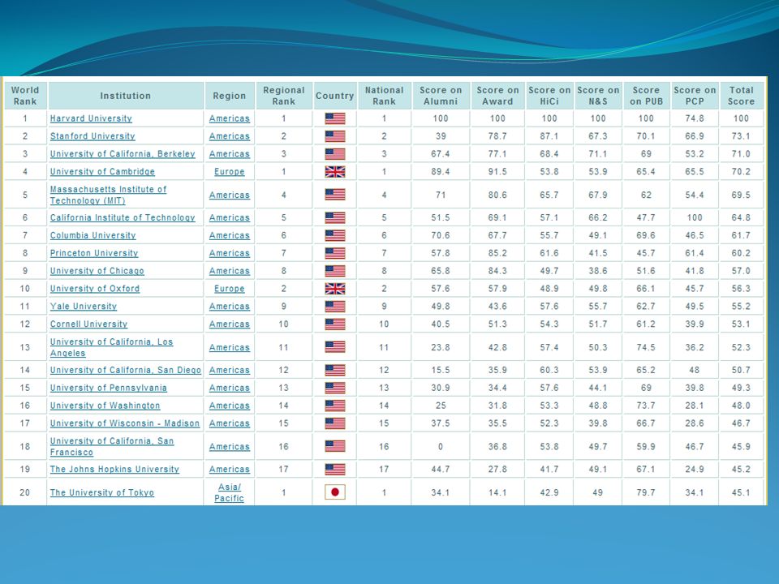
Task: Click the US flag in Columbia row
Action: 335,236
